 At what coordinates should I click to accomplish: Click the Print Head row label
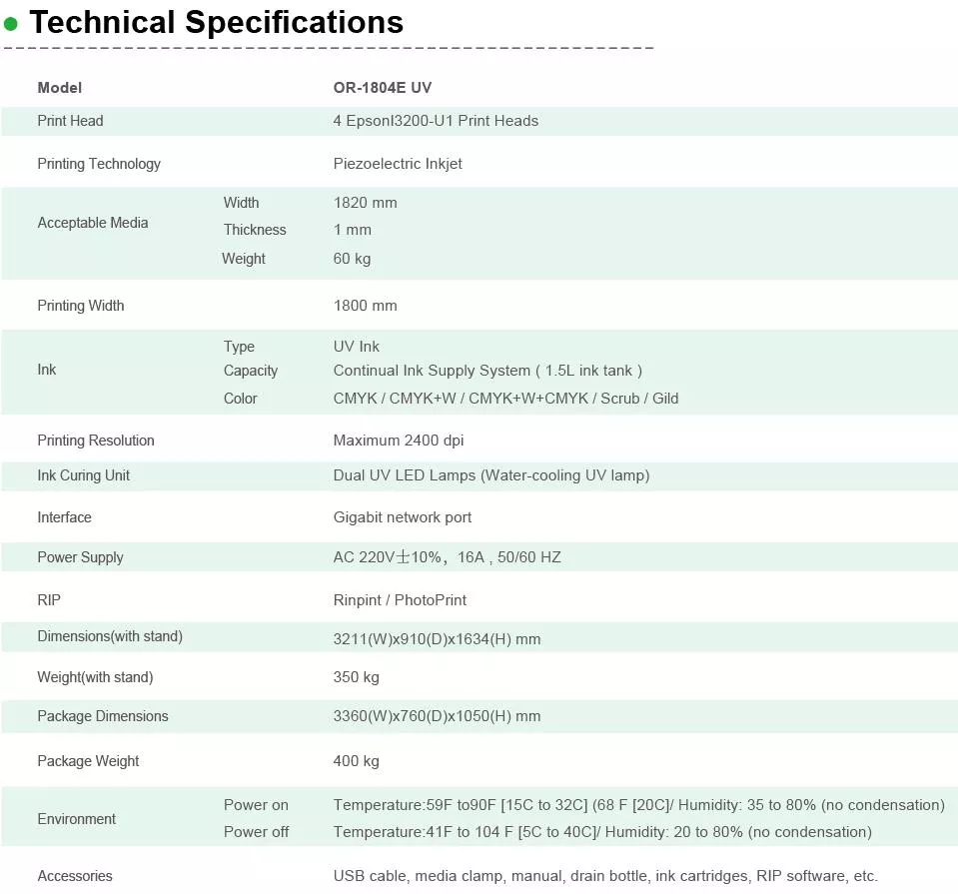tap(70, 121)
